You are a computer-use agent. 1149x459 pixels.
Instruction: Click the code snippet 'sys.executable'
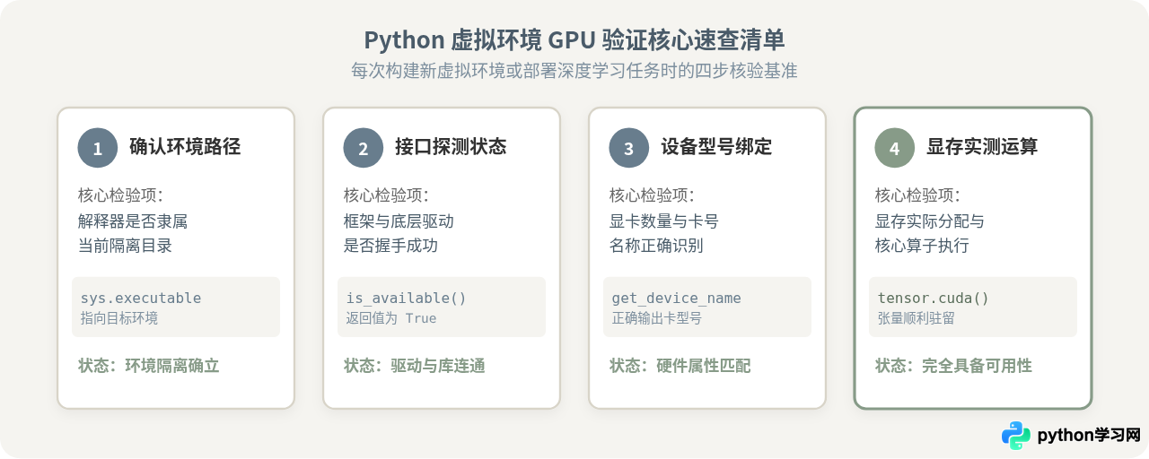click(141, 299)
